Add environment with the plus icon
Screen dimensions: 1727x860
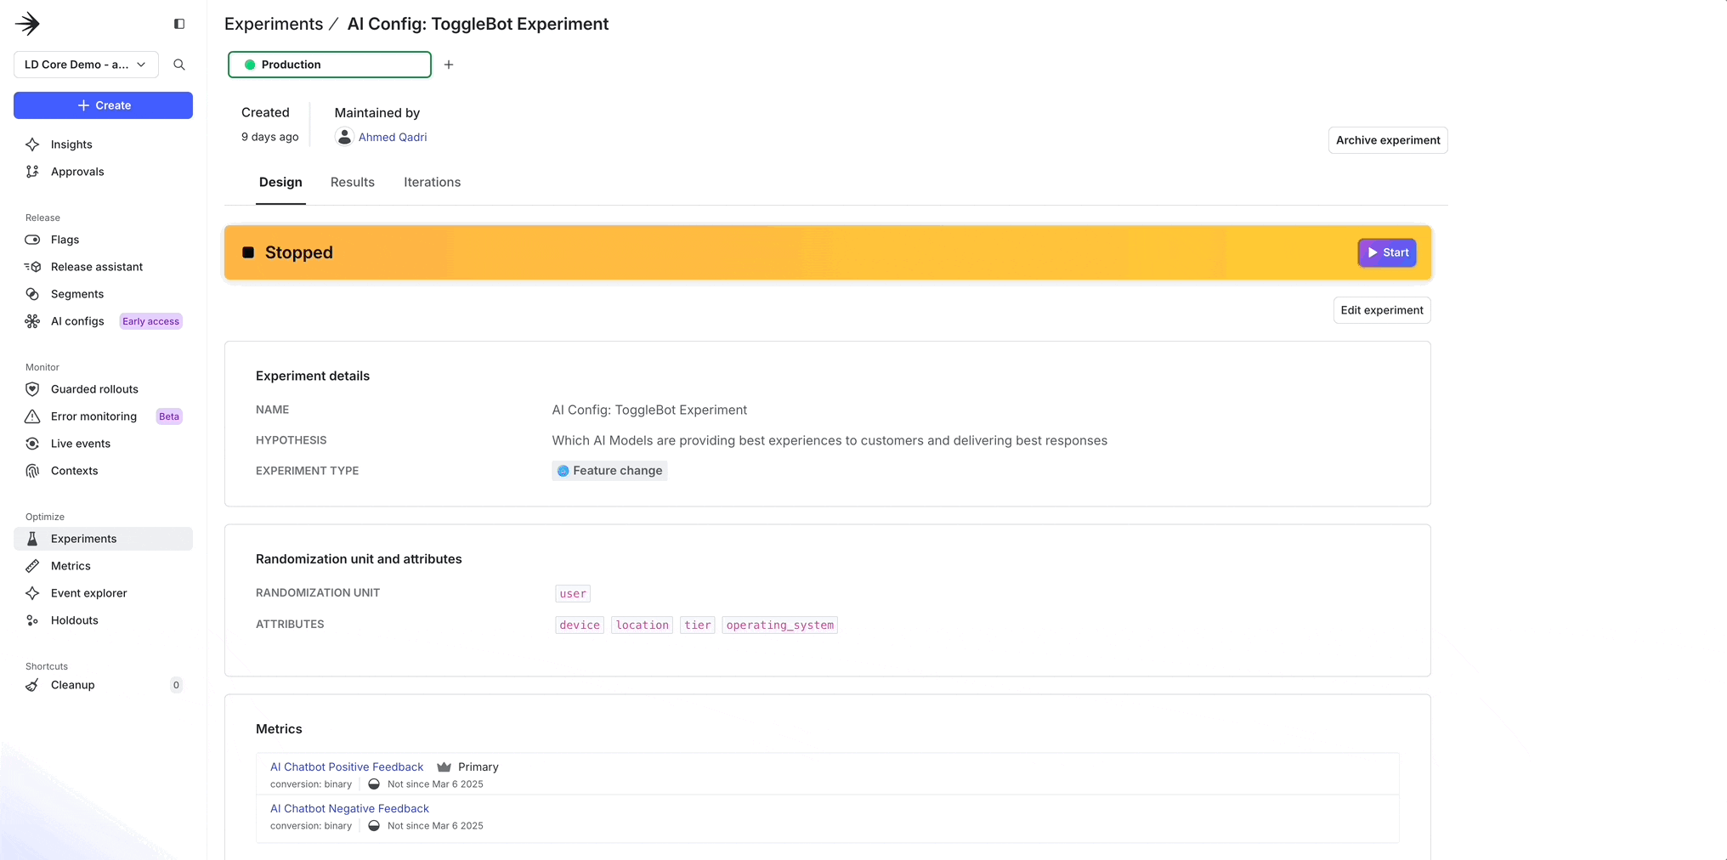(x=449, y=65)
